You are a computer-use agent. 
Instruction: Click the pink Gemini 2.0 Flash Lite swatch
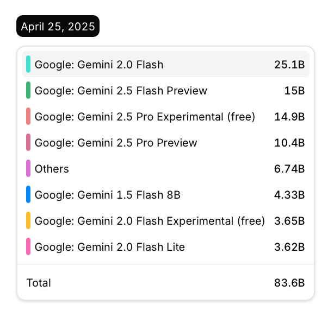coord(28,247)
